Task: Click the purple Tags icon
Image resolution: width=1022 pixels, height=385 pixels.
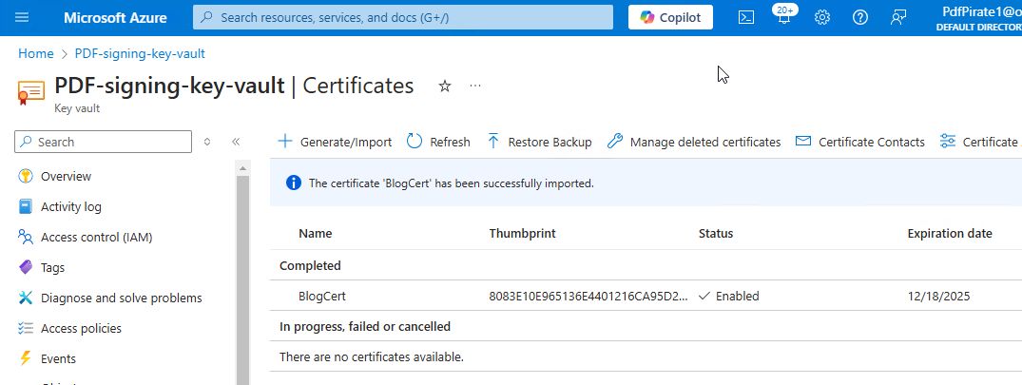Action: [26, 267]
